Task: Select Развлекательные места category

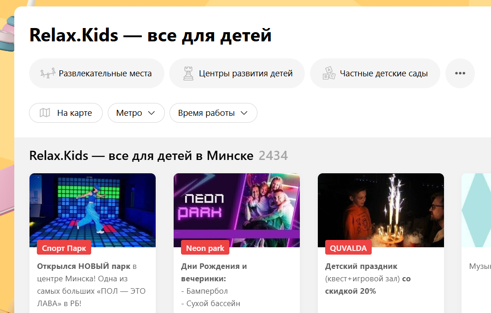Action: tap(96, 73)
